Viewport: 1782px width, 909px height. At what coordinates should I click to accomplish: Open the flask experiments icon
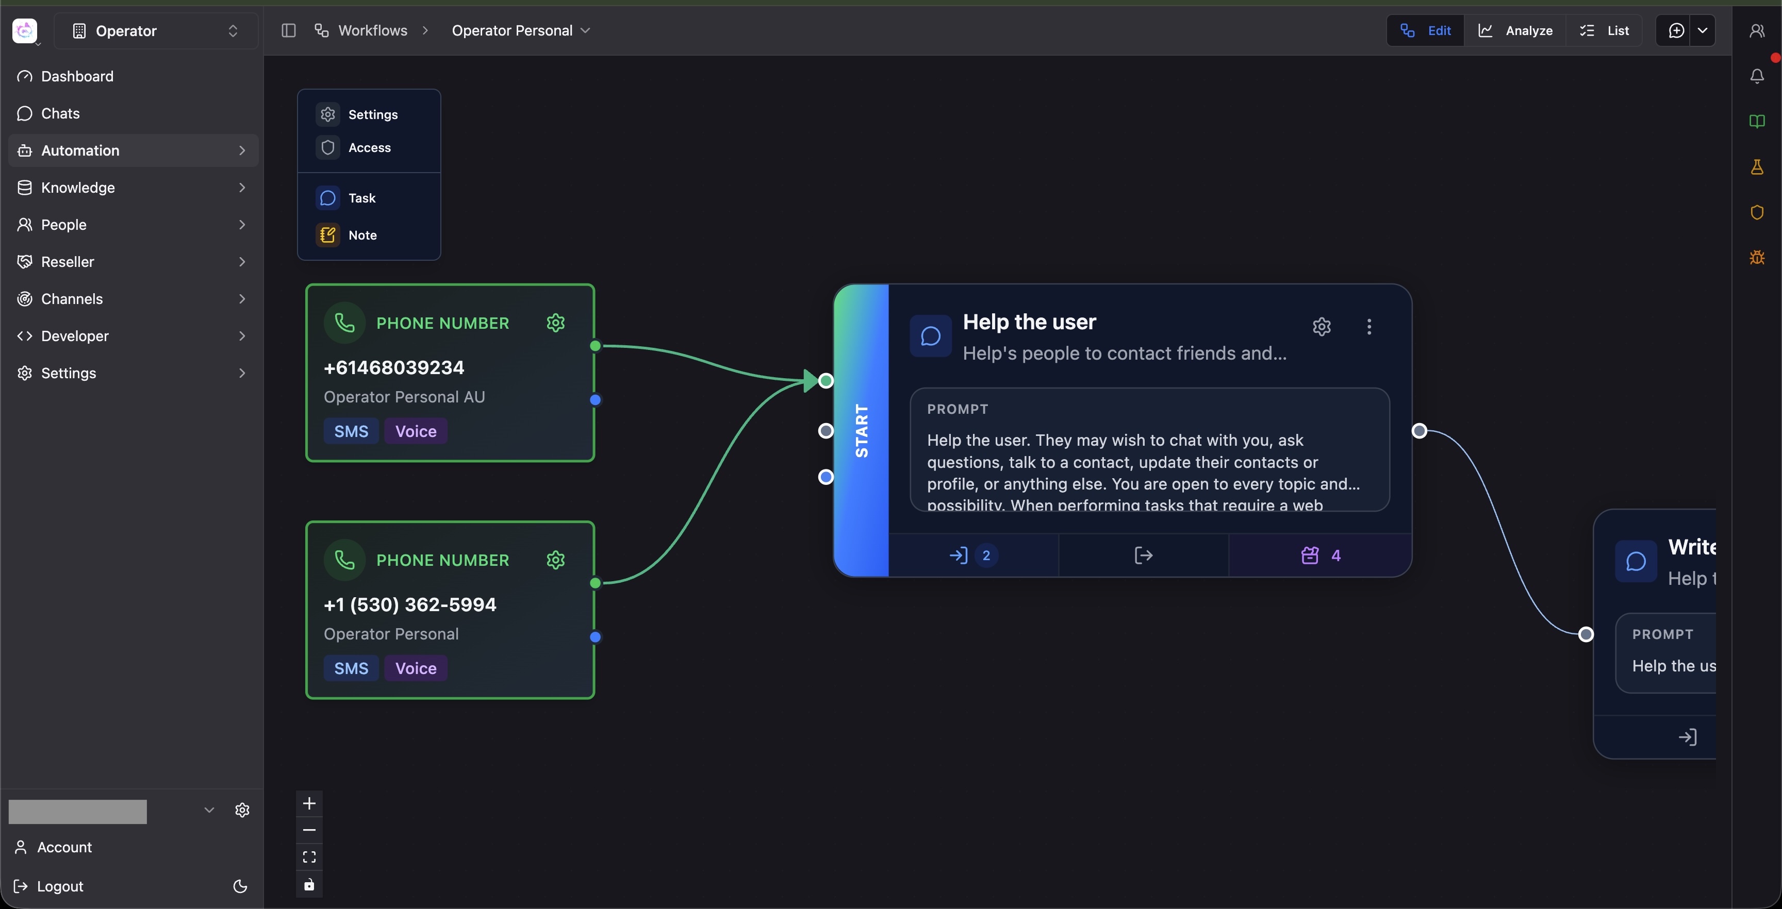(1756, 166)
